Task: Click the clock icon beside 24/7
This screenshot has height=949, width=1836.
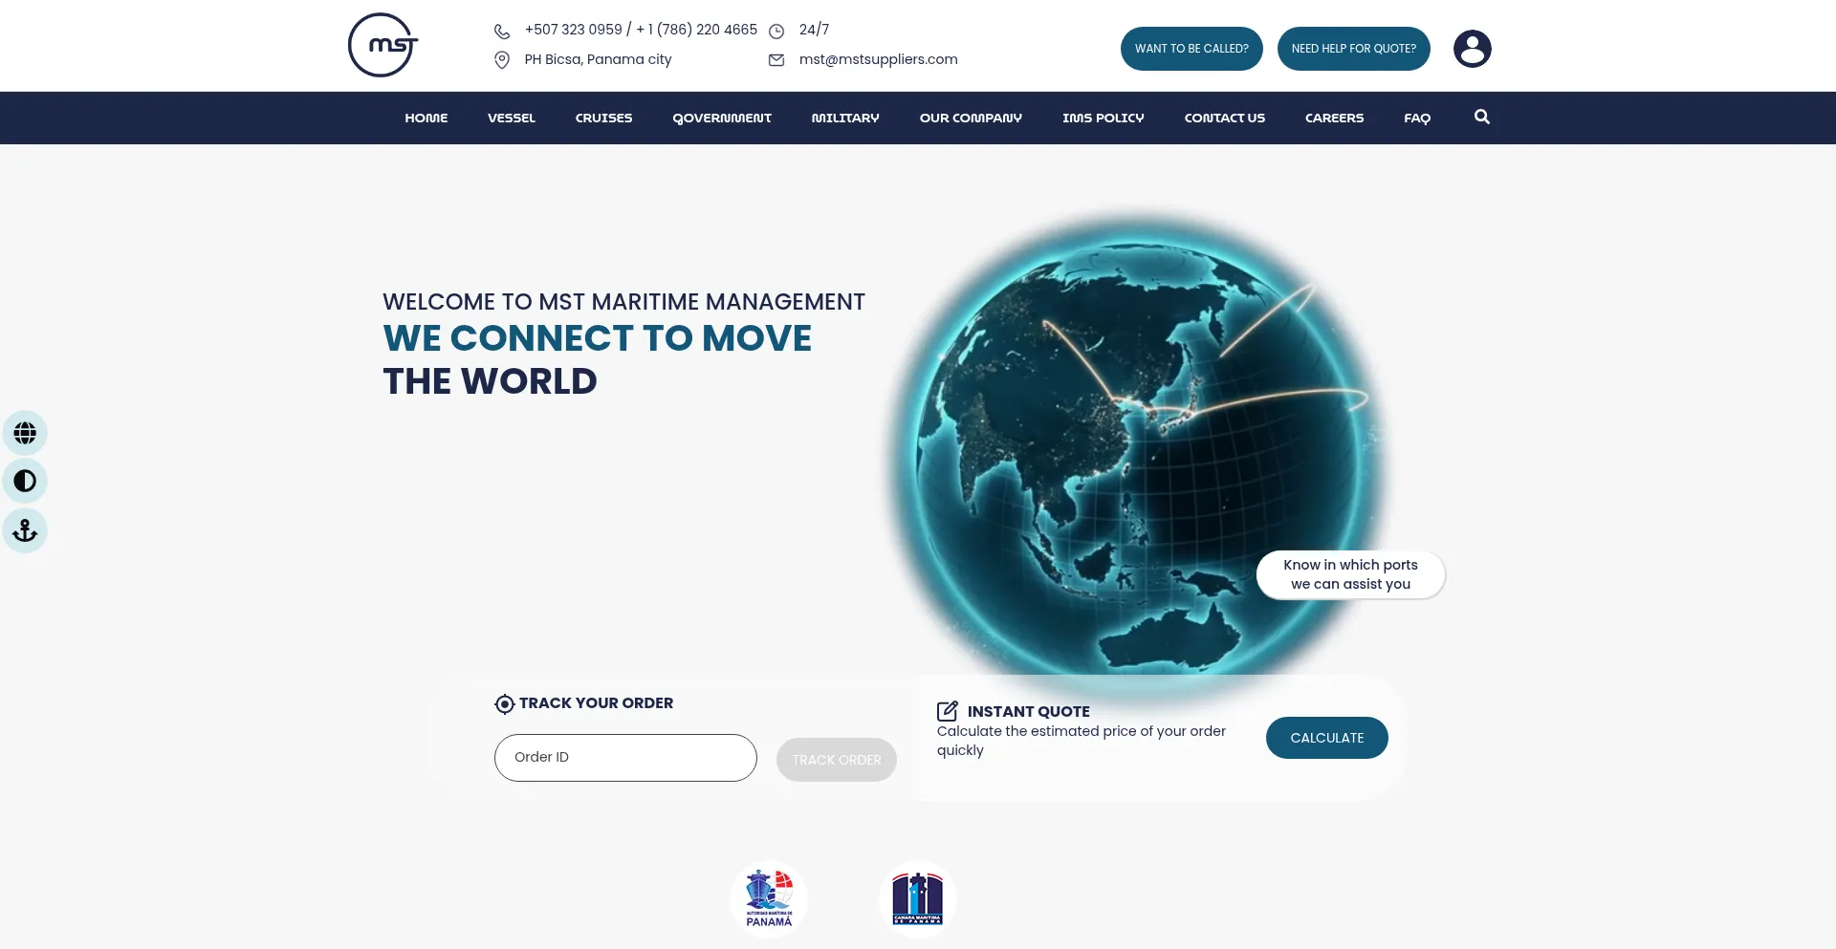Action: (776, 32)
